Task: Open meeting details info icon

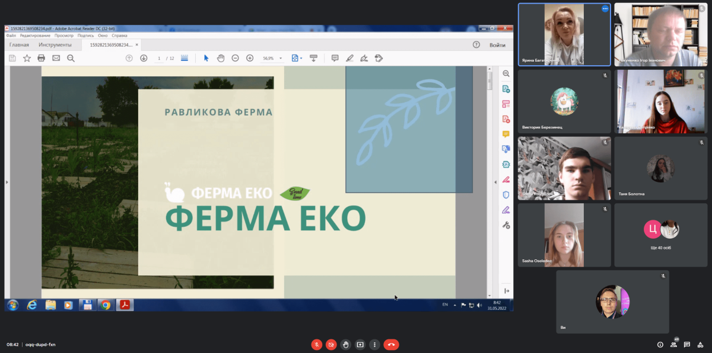Action: coord(660,344)
